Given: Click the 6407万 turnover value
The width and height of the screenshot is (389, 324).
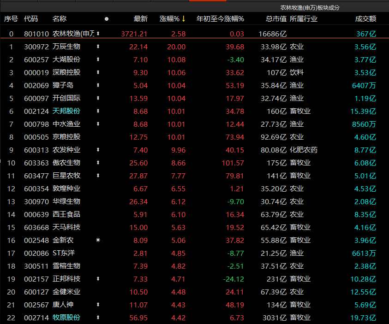Looking at the screenshot, I should [x=364, y=85].
